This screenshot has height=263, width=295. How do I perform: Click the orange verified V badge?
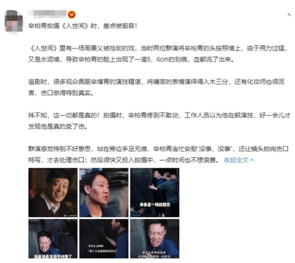click(x=72, y=14)
